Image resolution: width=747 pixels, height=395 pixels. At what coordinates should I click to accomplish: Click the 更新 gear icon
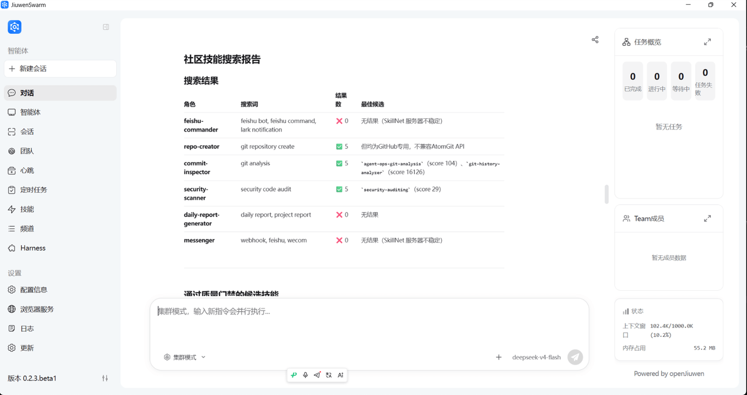click(12, 348)
